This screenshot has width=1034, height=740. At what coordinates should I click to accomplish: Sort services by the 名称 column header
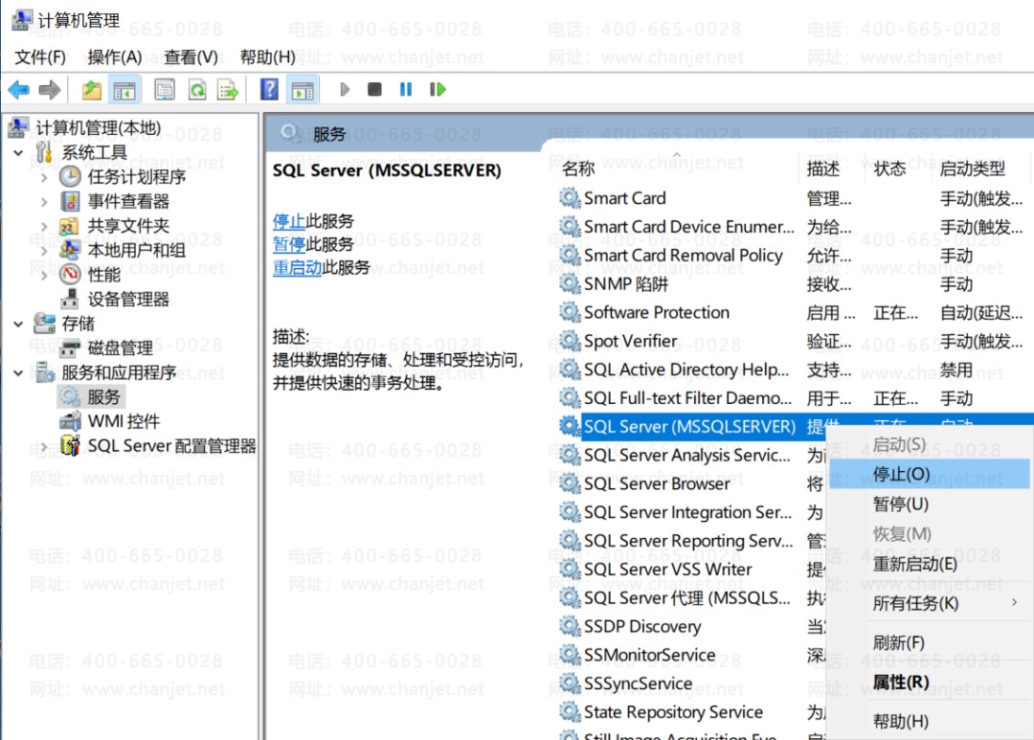[x=677, y=168]
